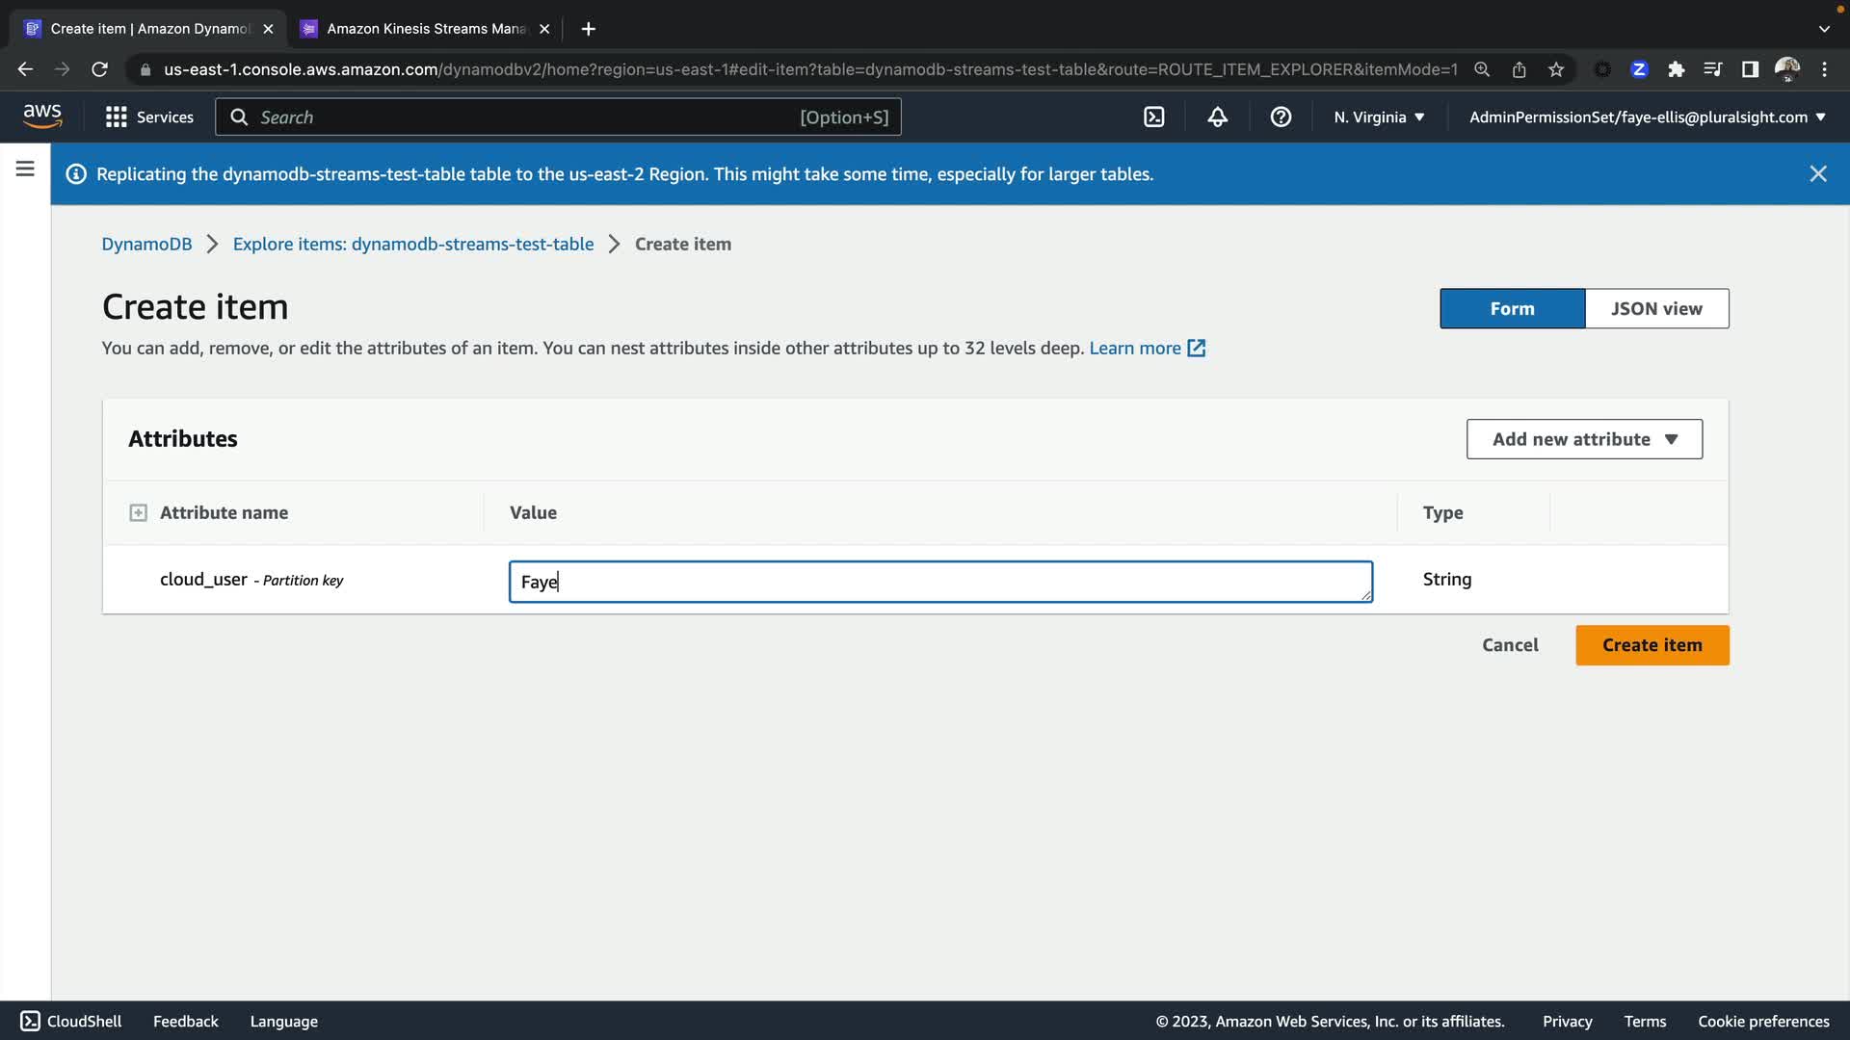Open the notifications bell

click(x=1218, y=117)
